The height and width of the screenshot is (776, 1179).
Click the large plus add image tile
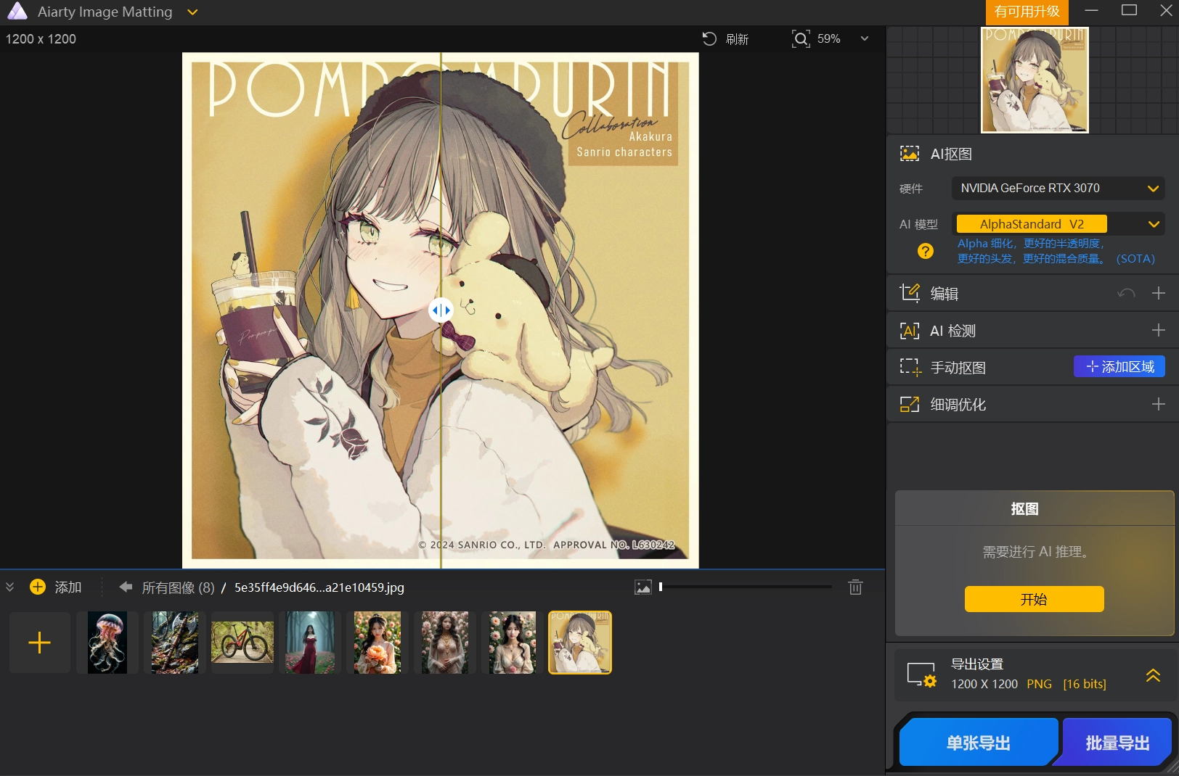pos(39,643)
